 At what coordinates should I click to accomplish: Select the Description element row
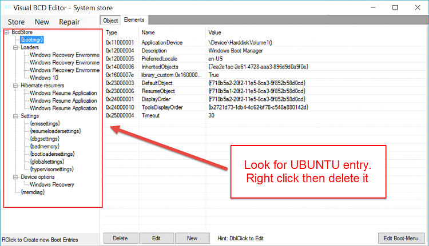click(x=265, y=51)
